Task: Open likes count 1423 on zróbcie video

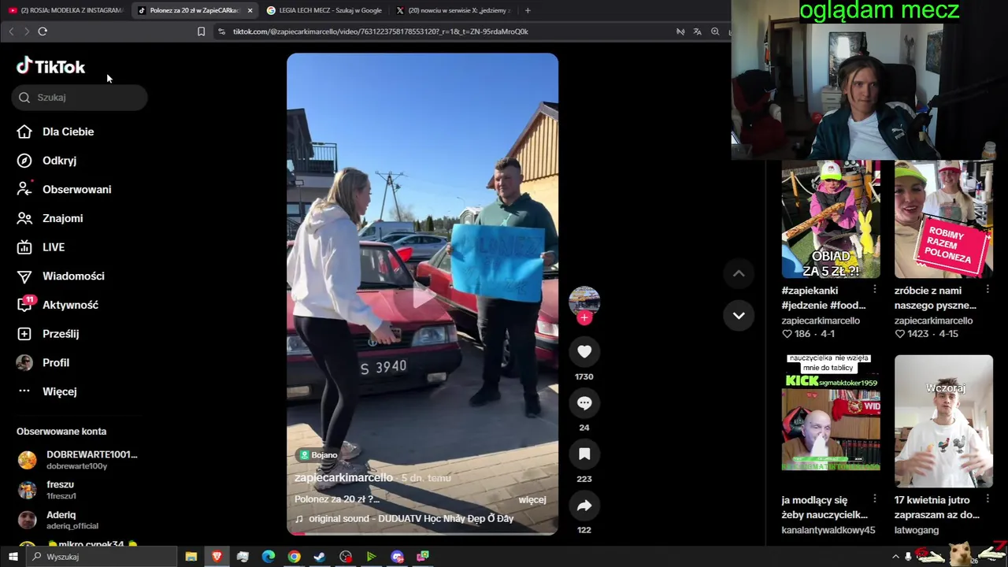Action: 913,334
